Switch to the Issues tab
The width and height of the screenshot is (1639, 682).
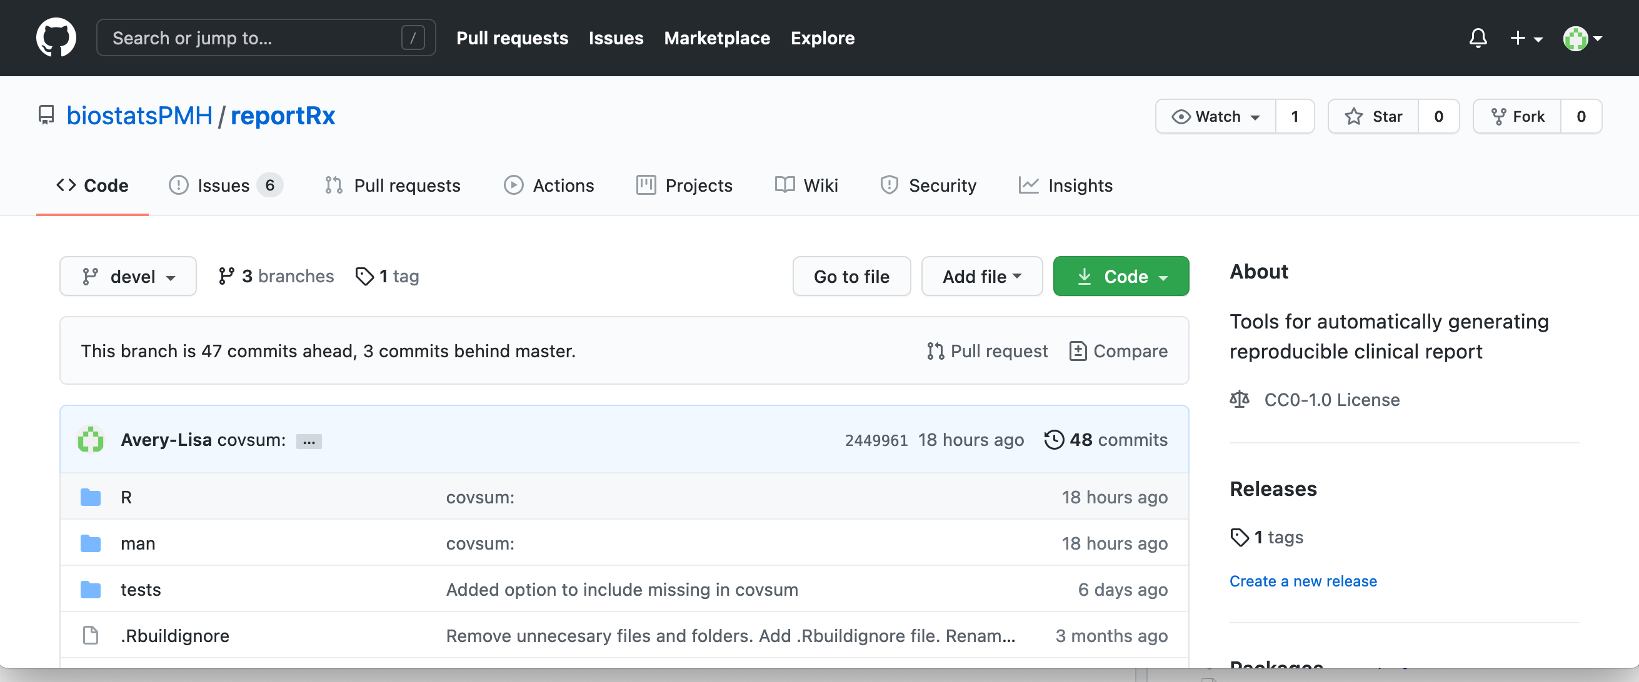tap(224, 185)
